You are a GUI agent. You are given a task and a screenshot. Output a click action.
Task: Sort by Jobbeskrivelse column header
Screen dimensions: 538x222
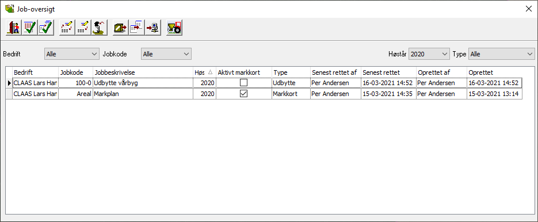(x=143, y=72)
